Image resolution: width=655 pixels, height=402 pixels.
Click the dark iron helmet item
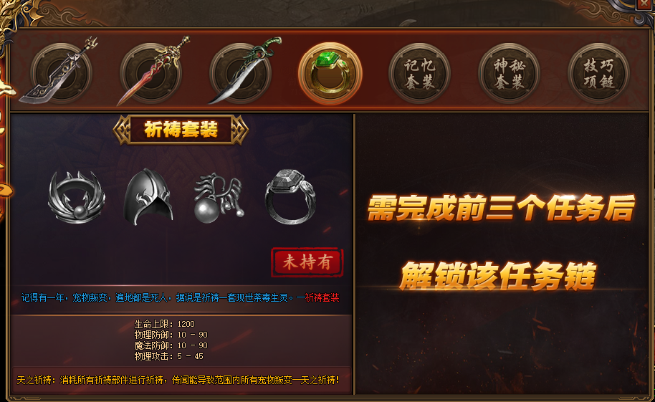pyautogui.click(x=148, y=197)
